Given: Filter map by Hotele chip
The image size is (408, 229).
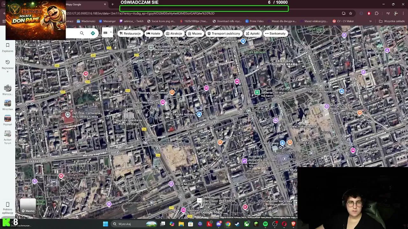Looking at the screenshot, I should click(153, 33).
